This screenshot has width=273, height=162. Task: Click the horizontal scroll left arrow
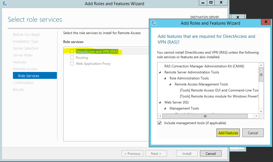(x=160, y=116)
